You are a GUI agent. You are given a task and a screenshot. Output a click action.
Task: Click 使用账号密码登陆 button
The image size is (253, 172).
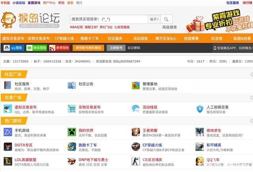88,48
